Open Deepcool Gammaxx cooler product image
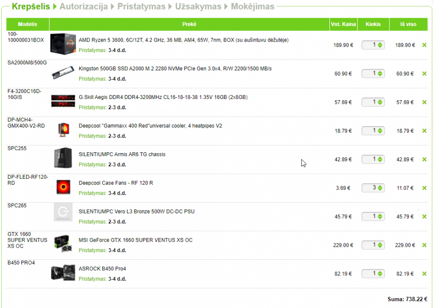 [63, 130]
